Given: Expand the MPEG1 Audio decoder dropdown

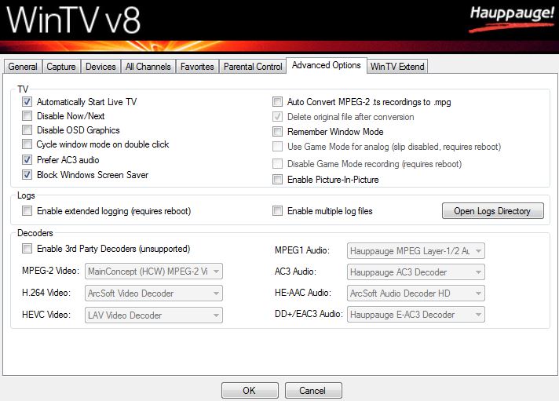Looking at the screenshot, I should [415, 251].
